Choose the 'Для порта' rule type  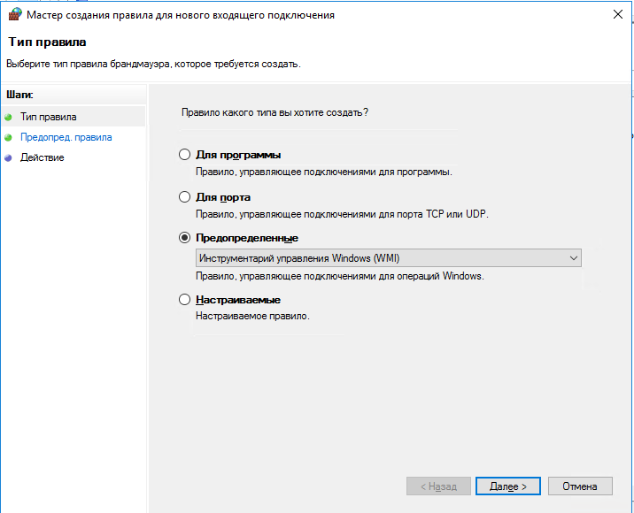[x=184, y=197]
